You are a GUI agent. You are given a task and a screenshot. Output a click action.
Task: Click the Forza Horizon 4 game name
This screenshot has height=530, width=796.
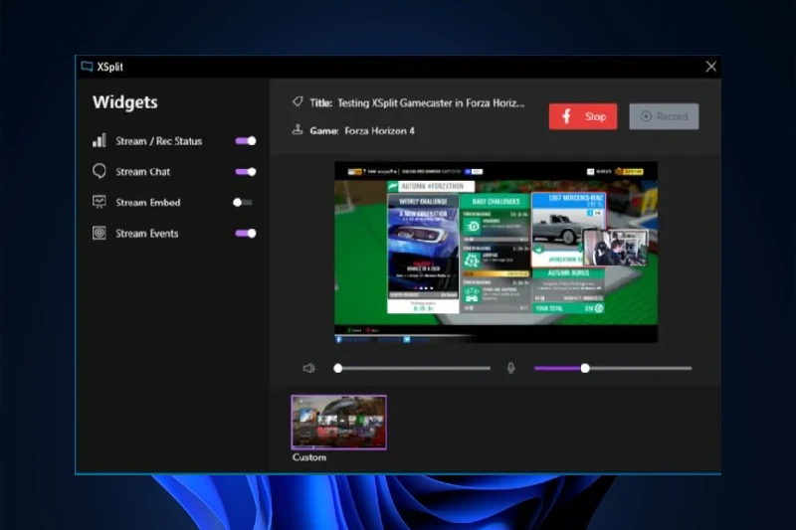pos(379,130)
